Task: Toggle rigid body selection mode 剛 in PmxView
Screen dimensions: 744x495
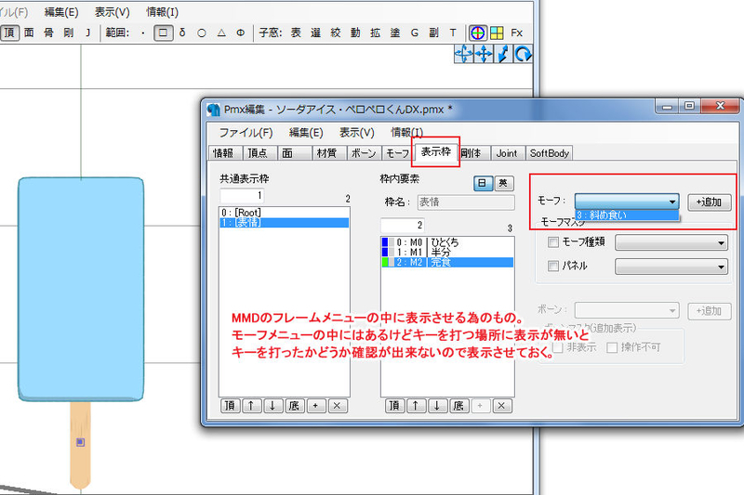Action: pyautogui.click(x=68, y=33)
